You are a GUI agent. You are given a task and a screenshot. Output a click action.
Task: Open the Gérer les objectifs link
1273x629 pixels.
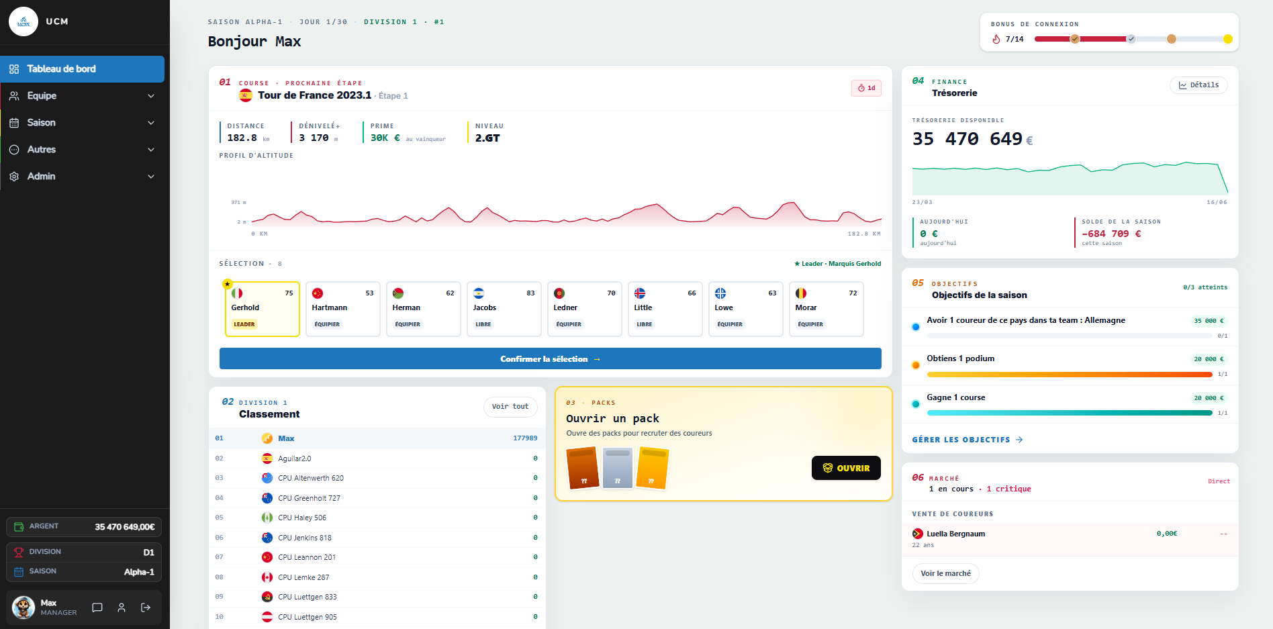pos(968,440)
